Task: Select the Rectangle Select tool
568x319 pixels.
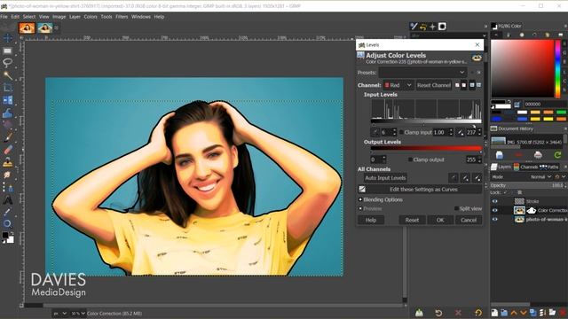Action: (x=8, y=51)
